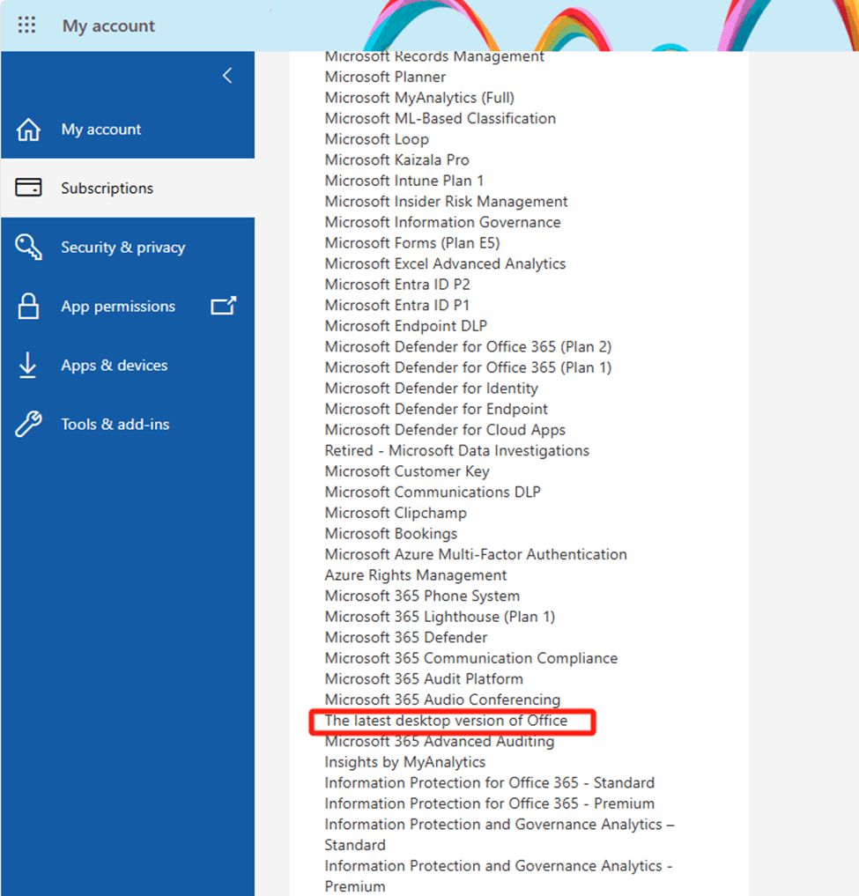
Task: Click 'Microsoft Communications DLP' entry
Action: pos(432,492)
